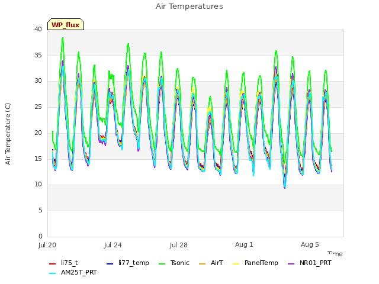Image resolution: width=379 pixels, height=284 pixels.
Task: Click the Aug 5 x-axis tick label
Action: (310, 244)
